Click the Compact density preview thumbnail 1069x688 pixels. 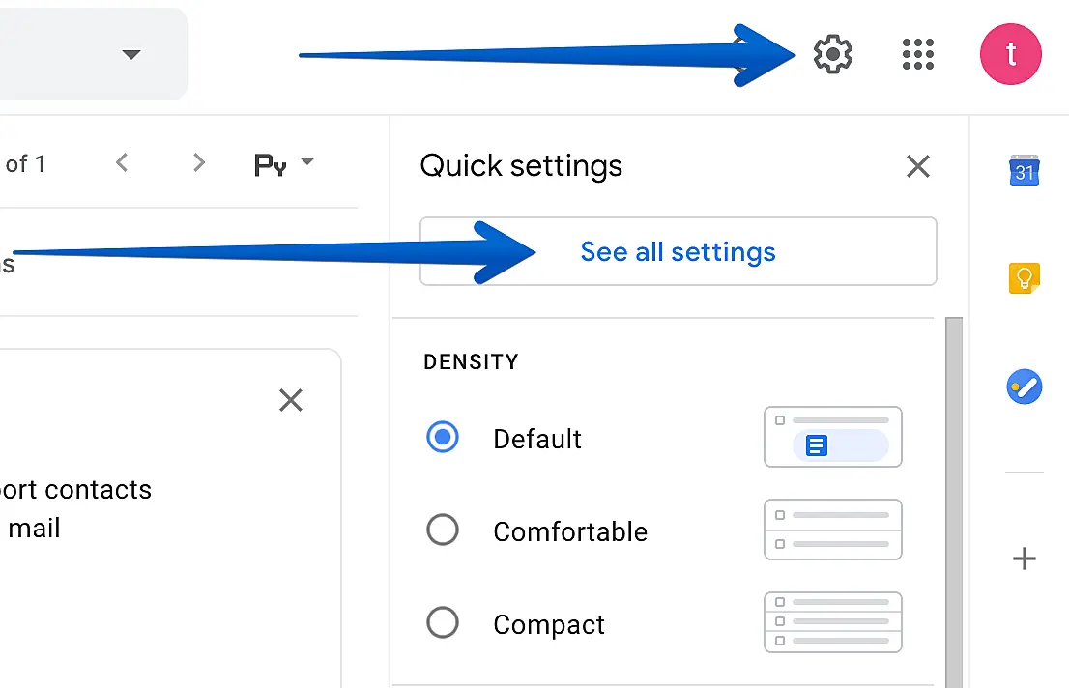point(832,622)
